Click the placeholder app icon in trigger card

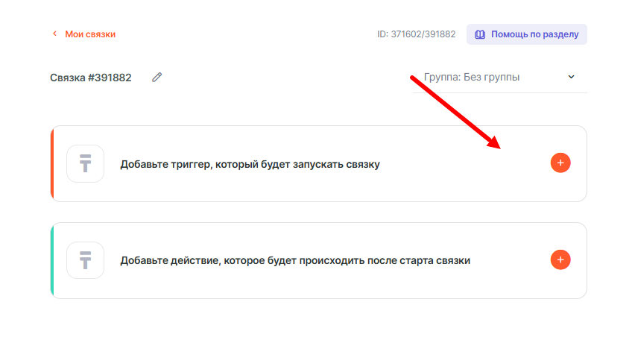pos(85,163)
